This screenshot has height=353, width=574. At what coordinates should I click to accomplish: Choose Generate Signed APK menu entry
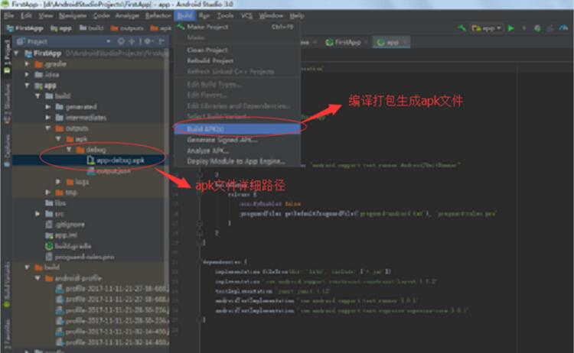237,140
